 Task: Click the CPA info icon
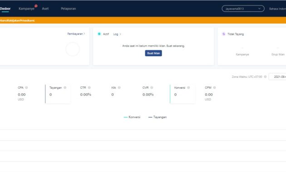click(x=26, y=87)
